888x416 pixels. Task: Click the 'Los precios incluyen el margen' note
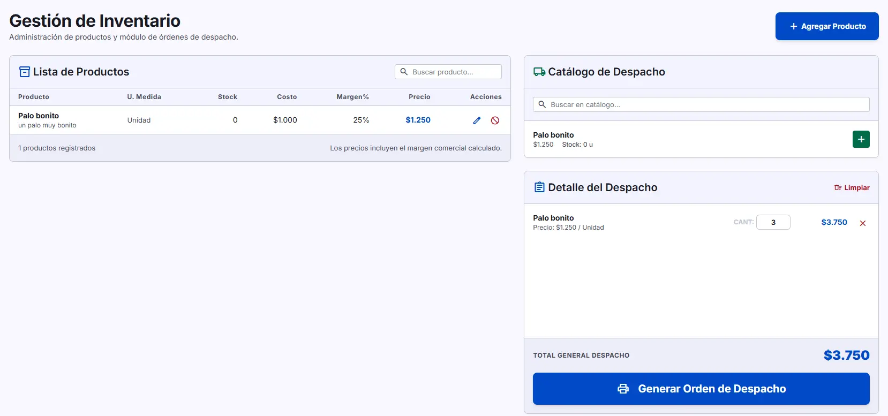tap(416, 148)
